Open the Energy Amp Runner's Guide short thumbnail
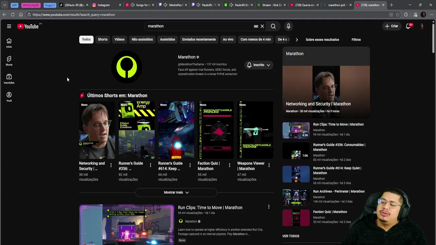 (x=137, y=130)
